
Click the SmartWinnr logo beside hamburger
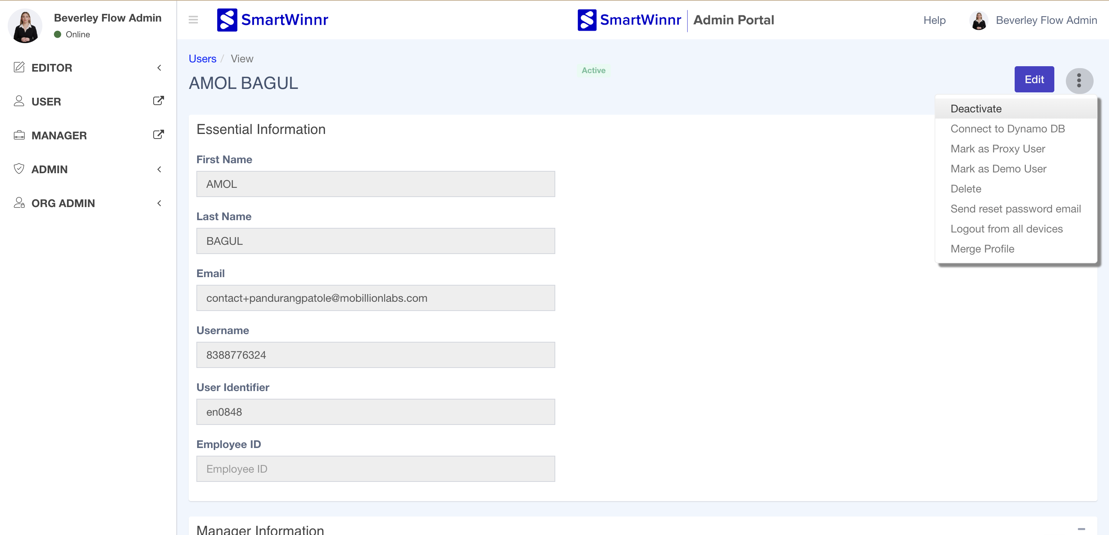(273, 20)
